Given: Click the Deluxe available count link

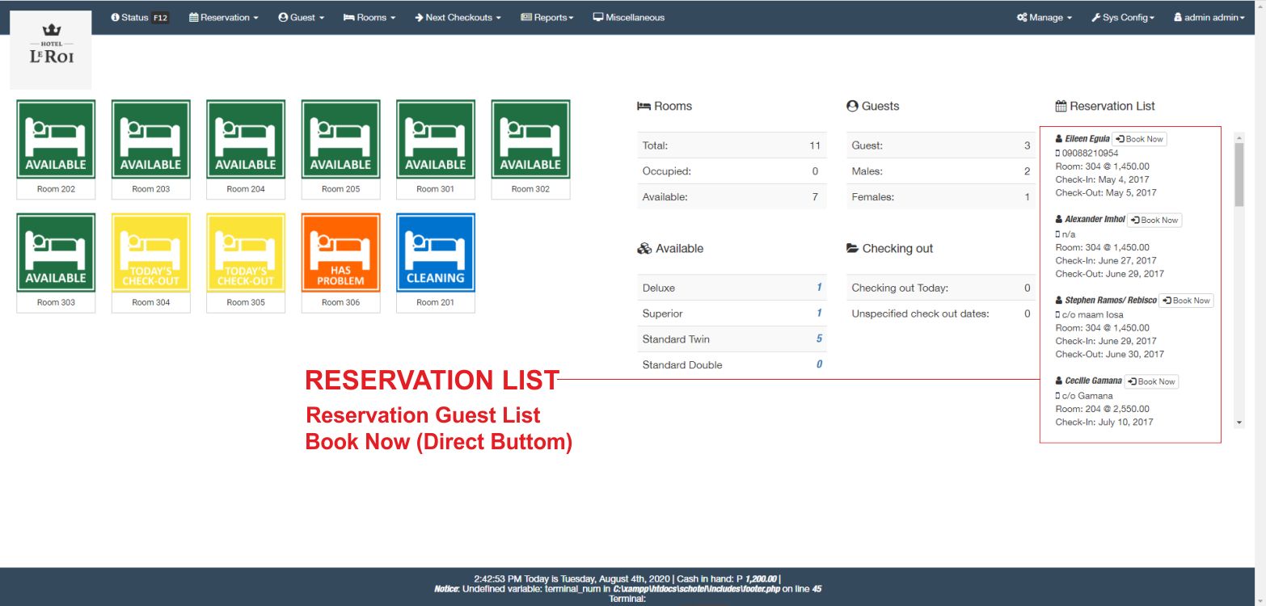Looking at the screenshot, I should pos(819,288).
